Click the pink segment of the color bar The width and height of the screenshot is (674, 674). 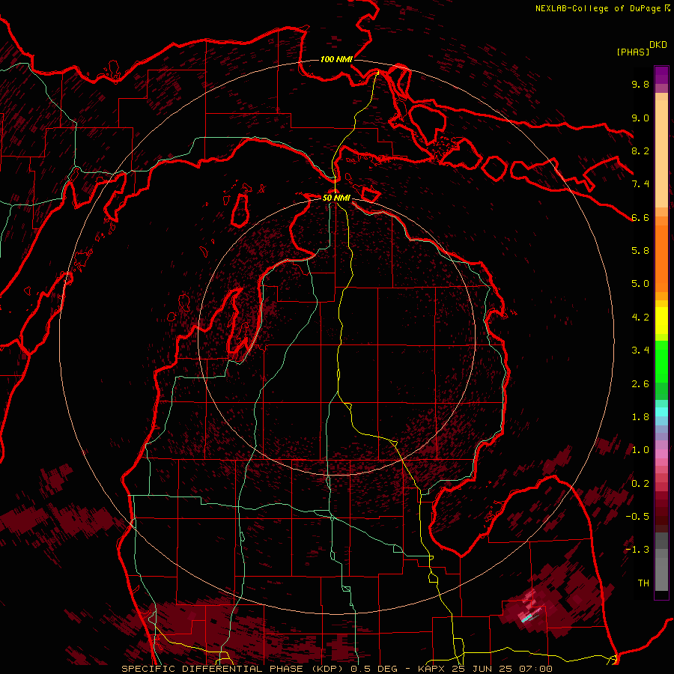[x=661, y=454]
